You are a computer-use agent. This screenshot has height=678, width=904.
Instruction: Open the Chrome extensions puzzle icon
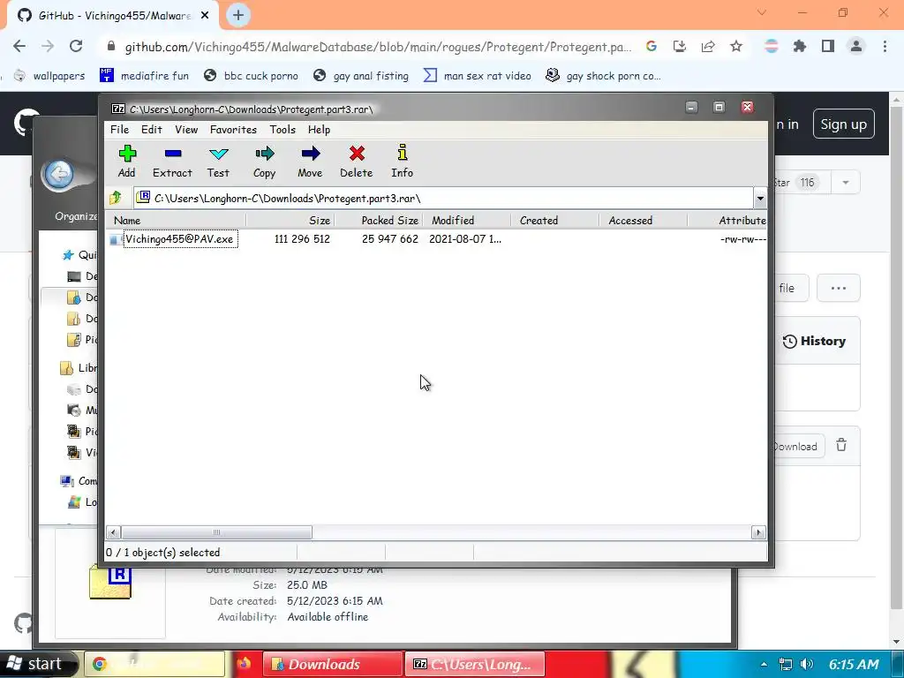tap(800, 46)
